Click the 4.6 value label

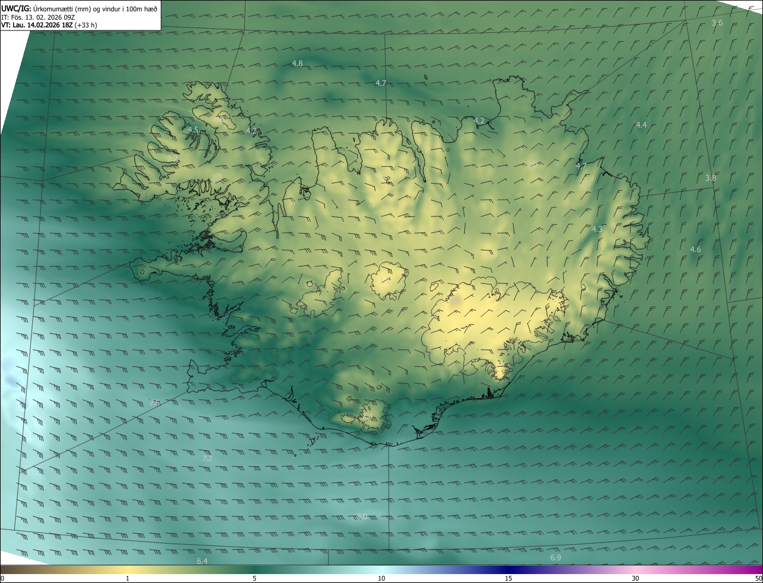695,249
